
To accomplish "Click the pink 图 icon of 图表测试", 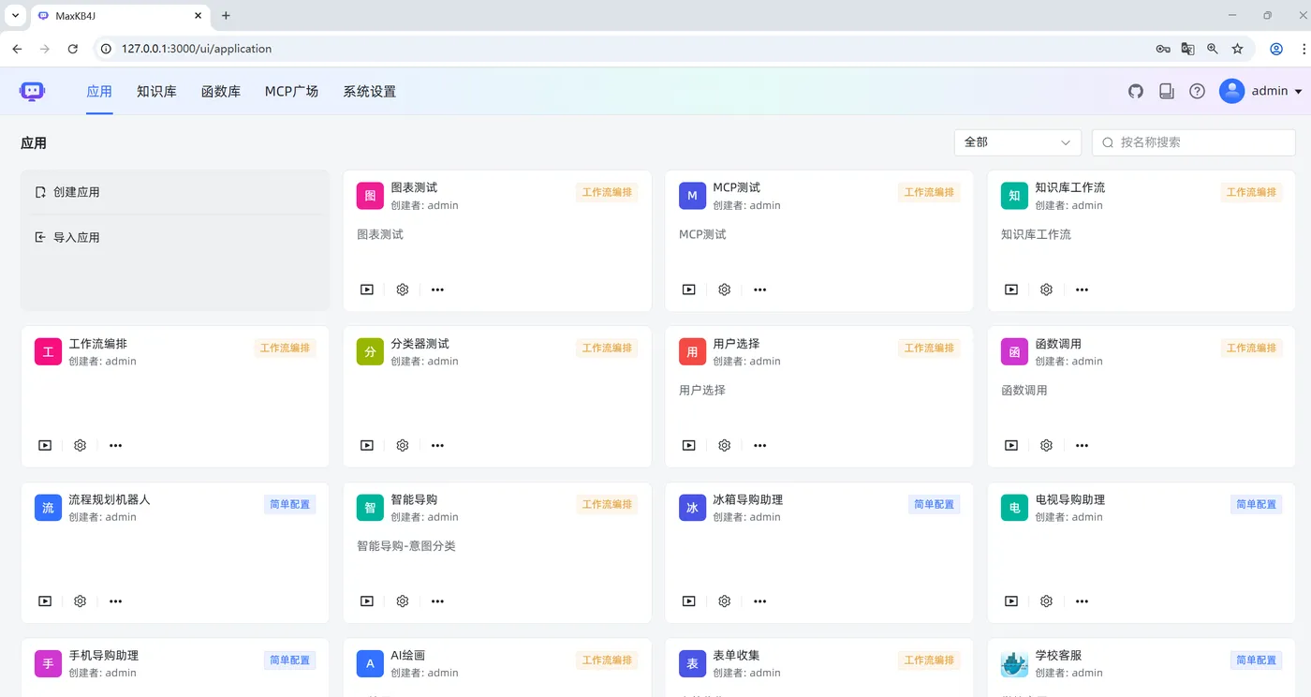I will coord(370,196).
